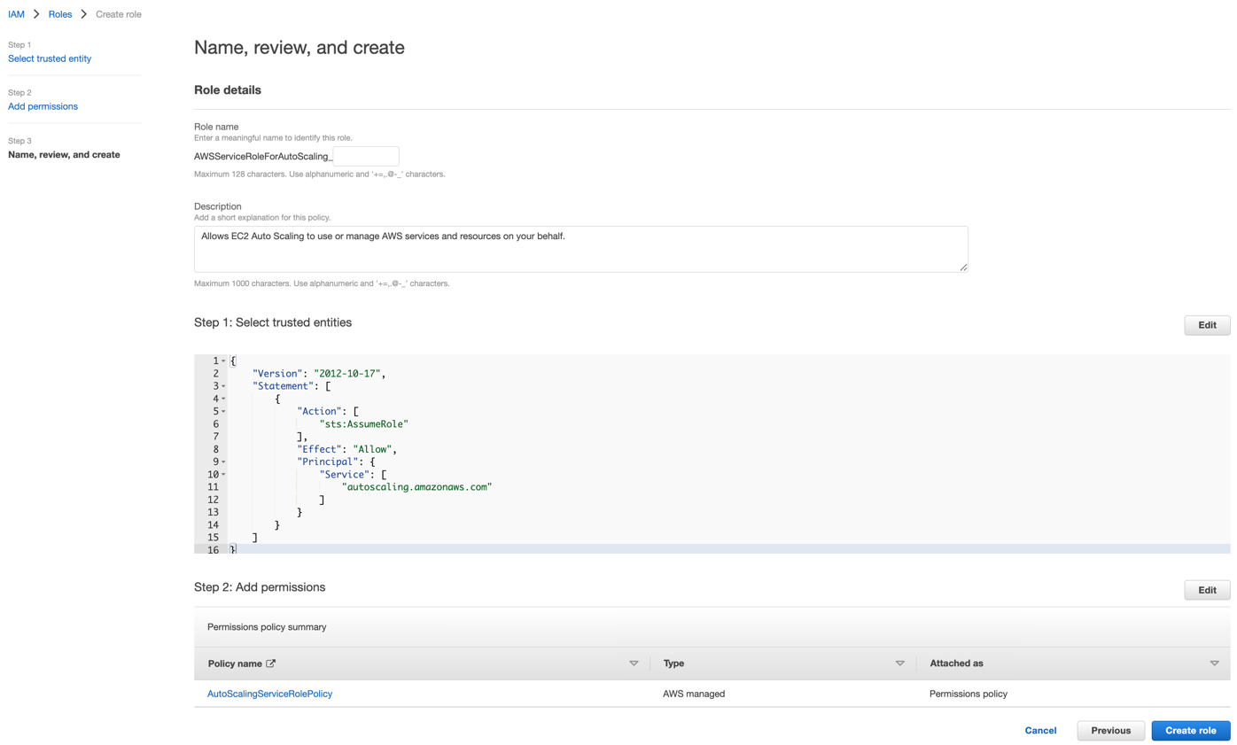The width and height of the screenshot is (1237, 745).
Task: Collapse the Action fold at line 5
Action: click(x=223, y=412)
